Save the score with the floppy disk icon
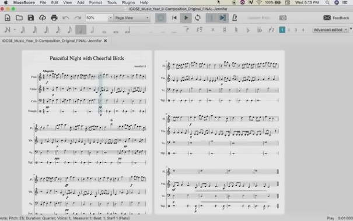 coord(31,17)
